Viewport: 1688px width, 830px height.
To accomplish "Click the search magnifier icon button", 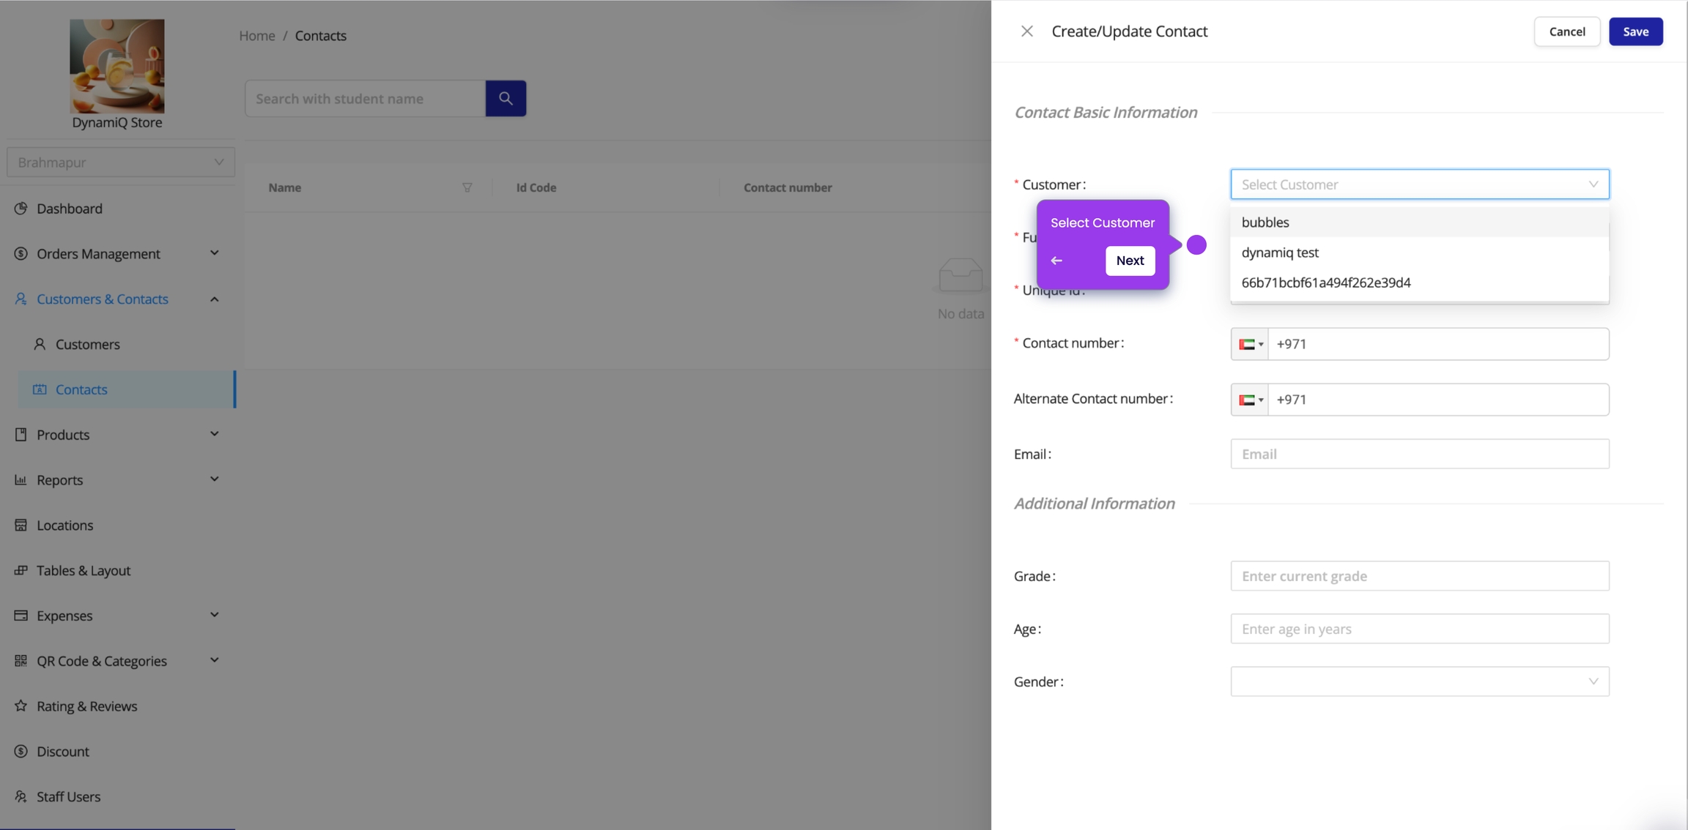I will tap(506, 98).
